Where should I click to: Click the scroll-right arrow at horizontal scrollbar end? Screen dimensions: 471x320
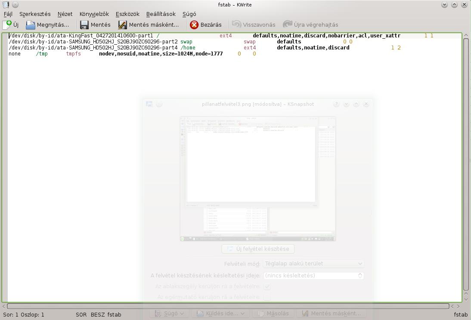(458, 306)
